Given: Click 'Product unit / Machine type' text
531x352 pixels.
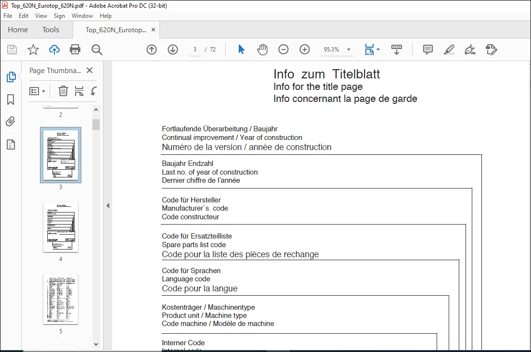Looking at the screenshot, I should point(204,315).
